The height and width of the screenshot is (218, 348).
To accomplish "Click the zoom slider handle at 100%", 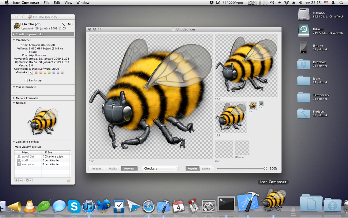I will coord(265,169).
